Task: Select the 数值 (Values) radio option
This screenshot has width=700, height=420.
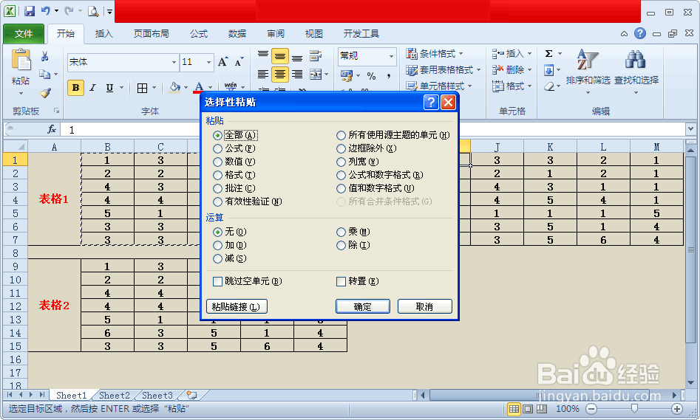Action: (217, 162)
